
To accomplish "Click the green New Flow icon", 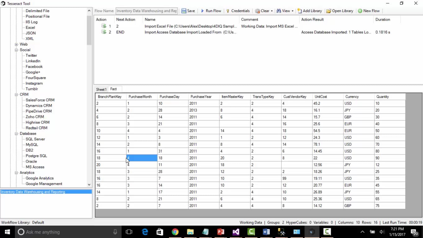I will tap(360, 11).
